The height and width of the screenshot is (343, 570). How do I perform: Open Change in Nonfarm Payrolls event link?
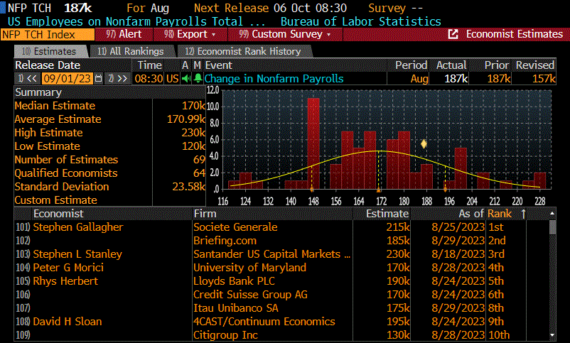(274, 79)
